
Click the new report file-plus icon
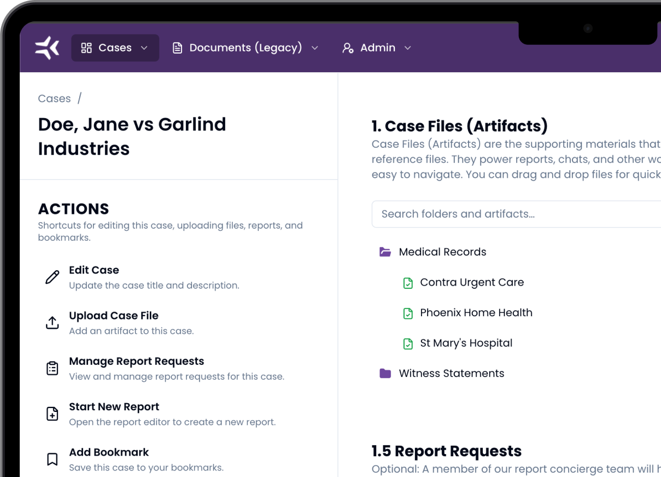coord(52,414)
